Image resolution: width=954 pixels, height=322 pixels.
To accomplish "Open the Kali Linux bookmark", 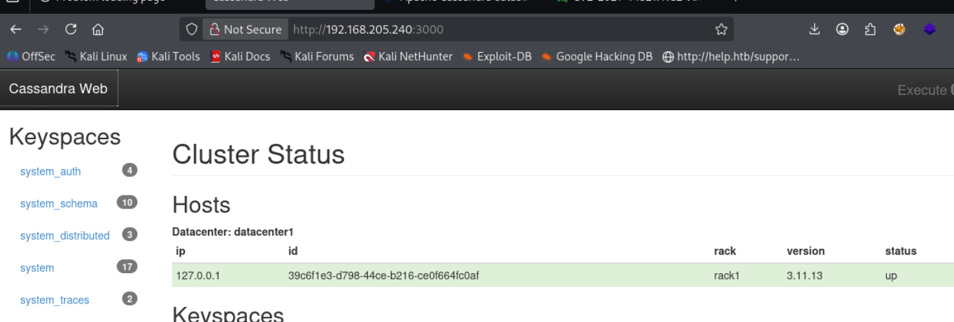I will point(96,57).
